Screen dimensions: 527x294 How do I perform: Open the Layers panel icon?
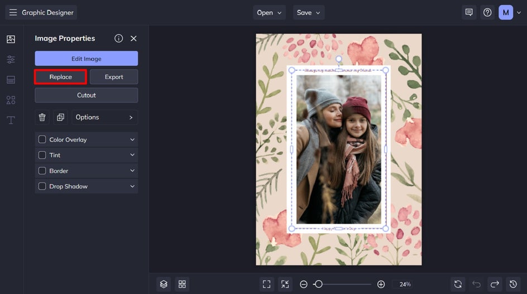164,284
